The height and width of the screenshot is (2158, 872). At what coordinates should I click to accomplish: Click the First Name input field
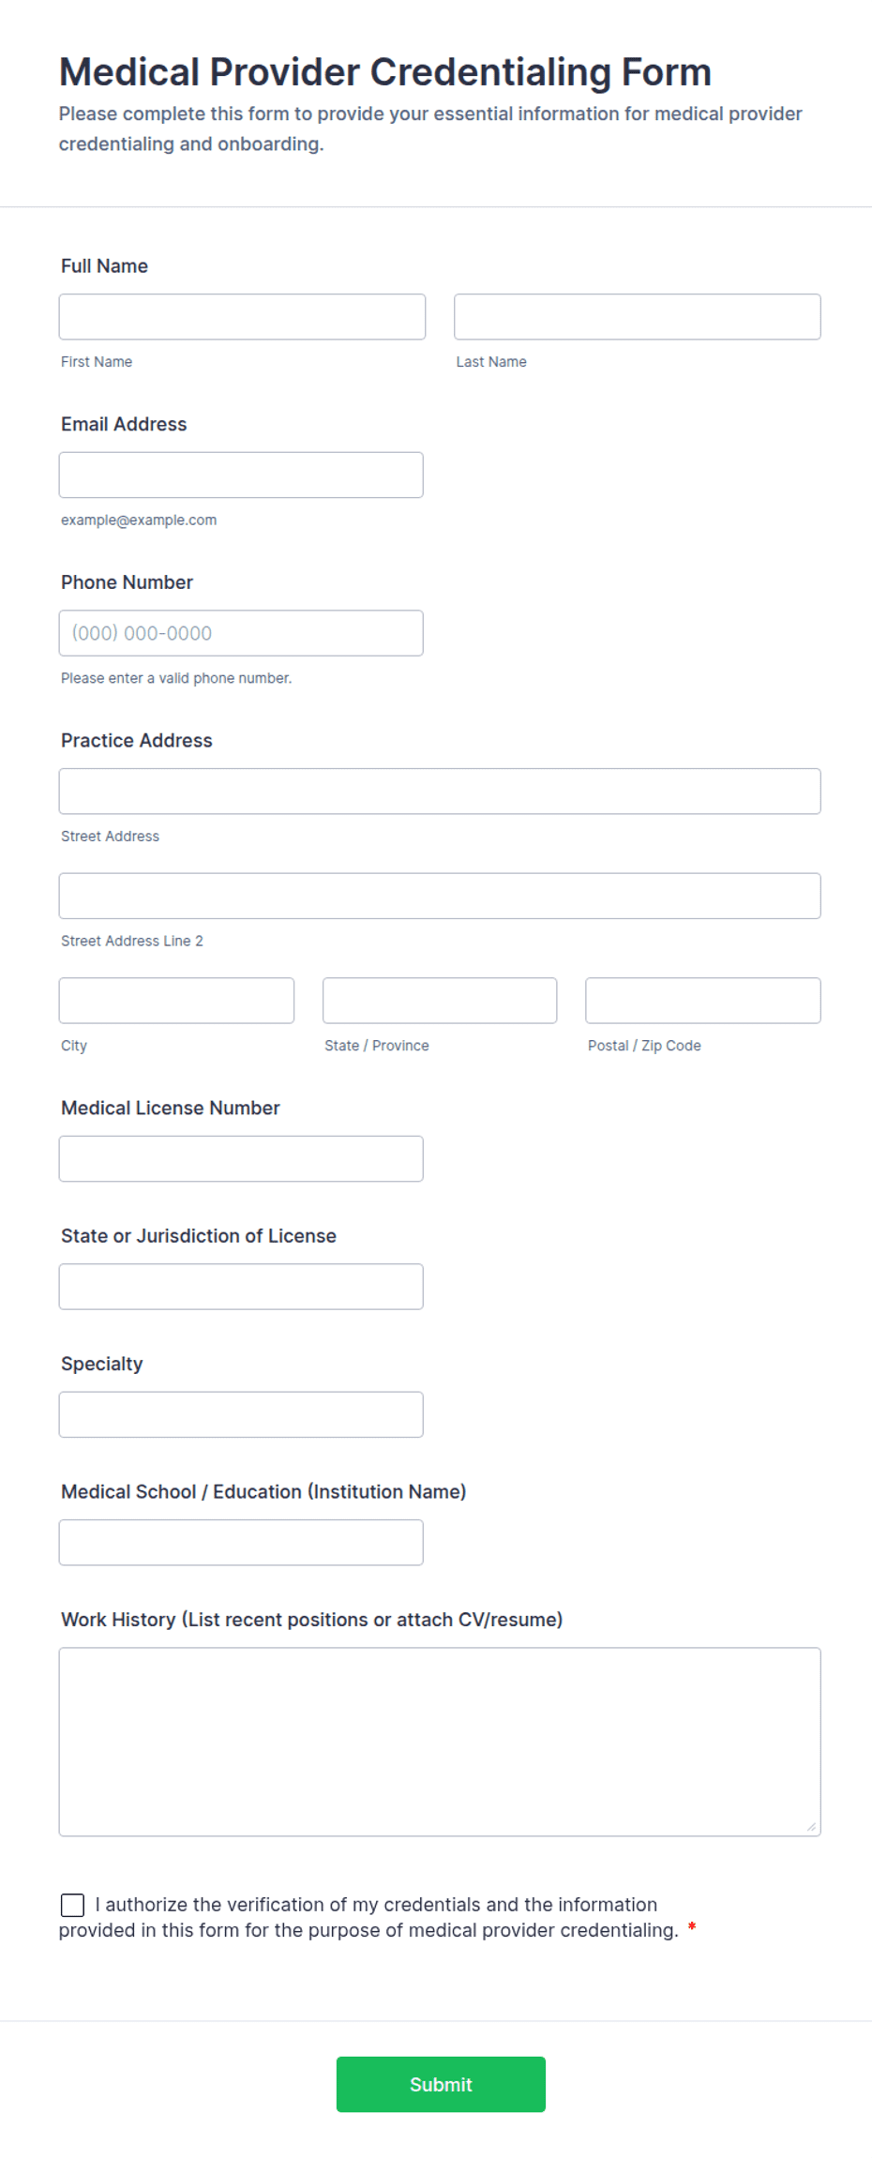tap(242, 317)
